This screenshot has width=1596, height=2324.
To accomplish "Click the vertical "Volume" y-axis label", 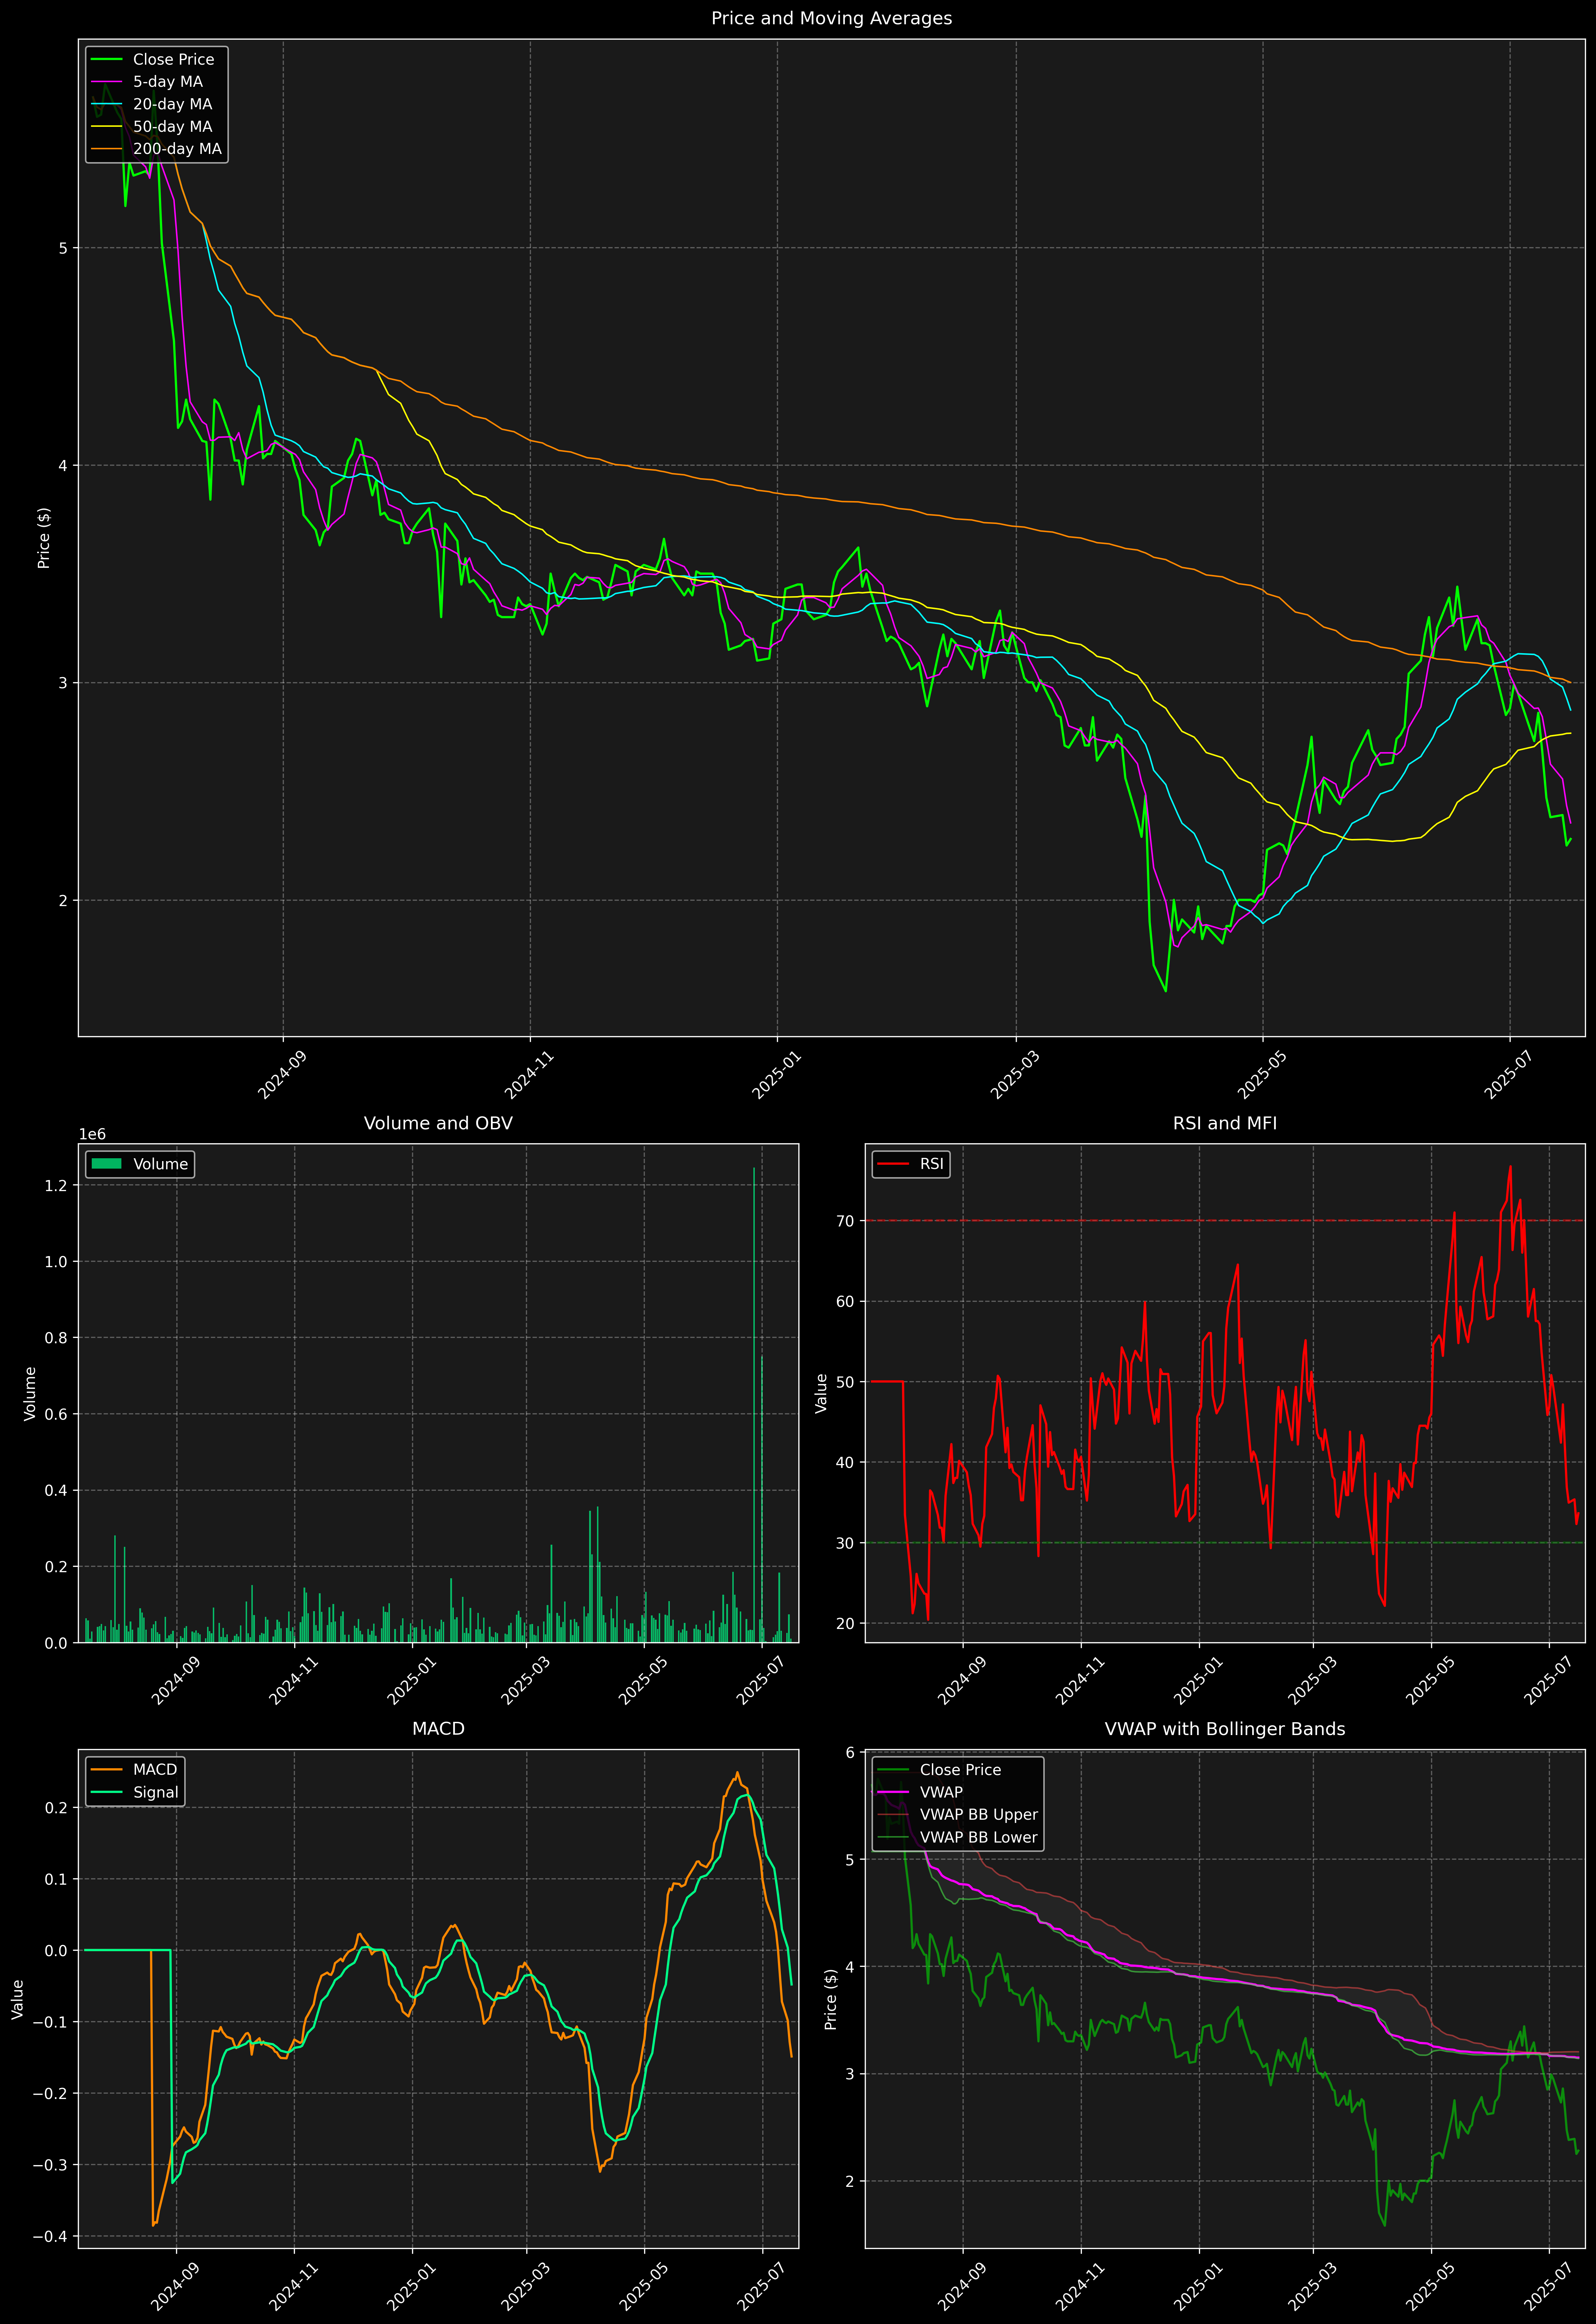I will [30, 1393].
